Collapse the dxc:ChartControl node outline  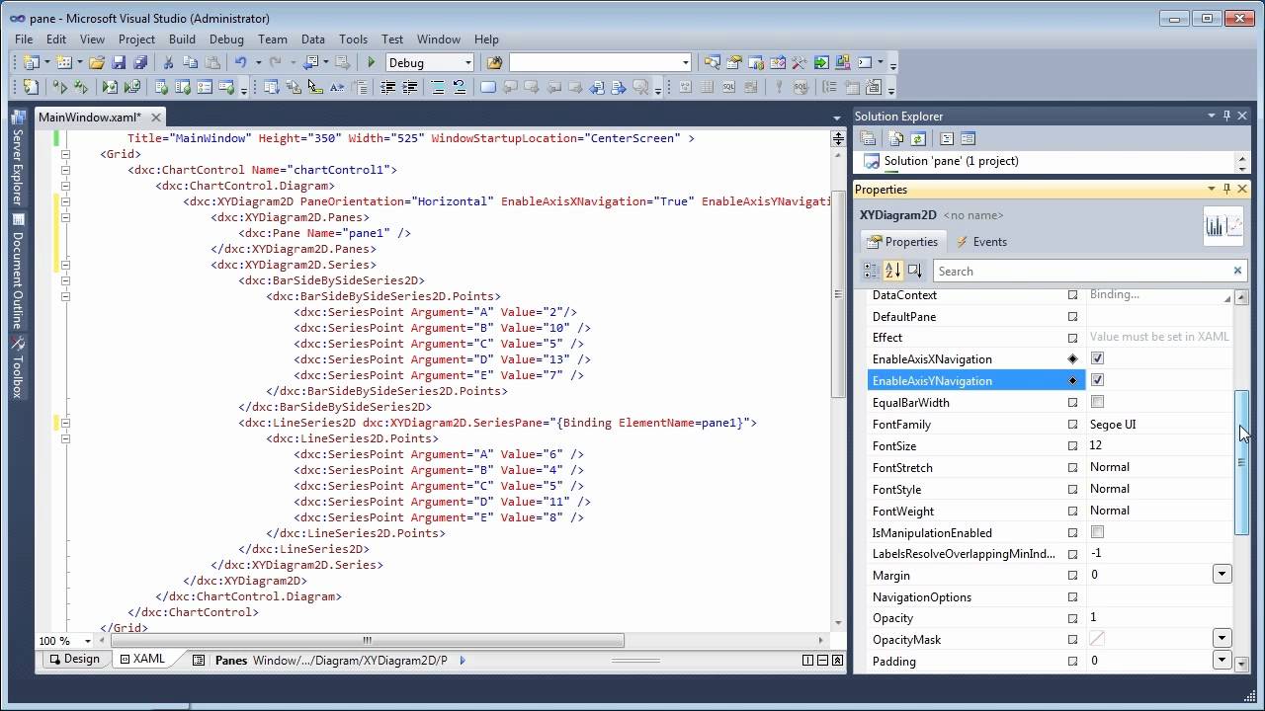[66, 170]
